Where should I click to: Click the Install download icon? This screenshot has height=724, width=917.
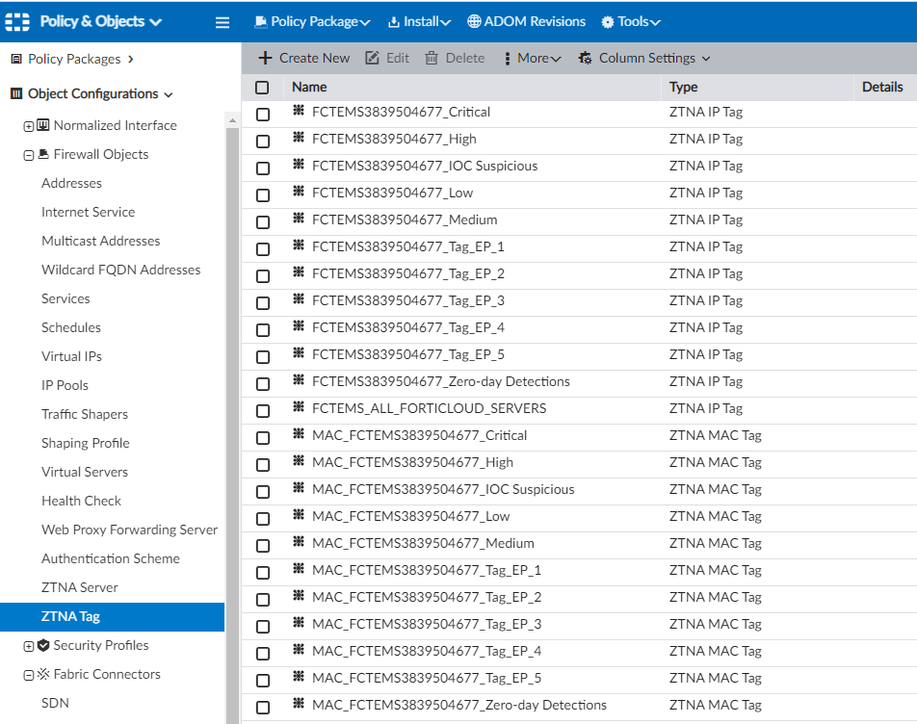[x=394, y=22]
